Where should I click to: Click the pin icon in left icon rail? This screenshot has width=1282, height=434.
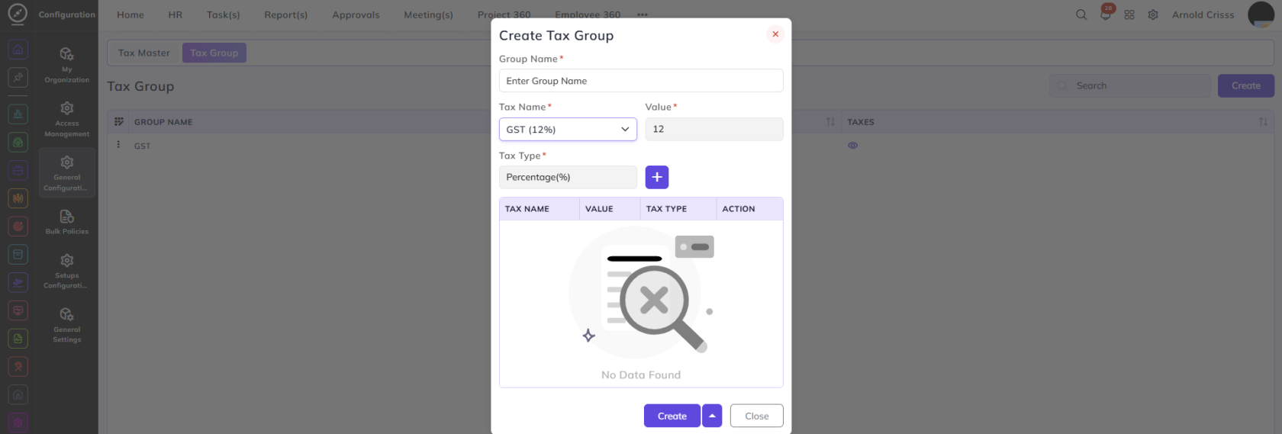(x=18, y=77)
